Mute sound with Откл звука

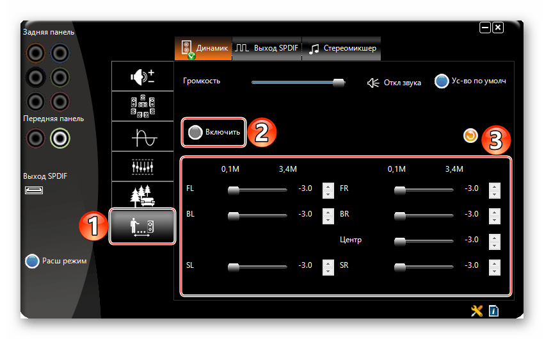click(374, 83)
